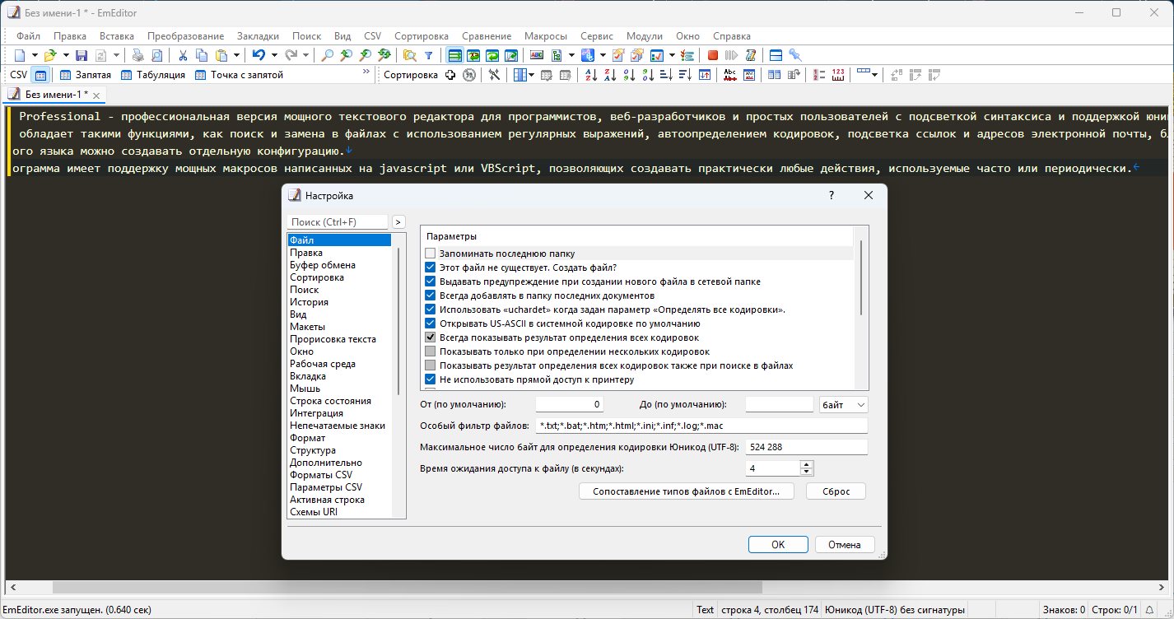
Task: Open the 'байт' units dropdown
Action: (844, 405)
